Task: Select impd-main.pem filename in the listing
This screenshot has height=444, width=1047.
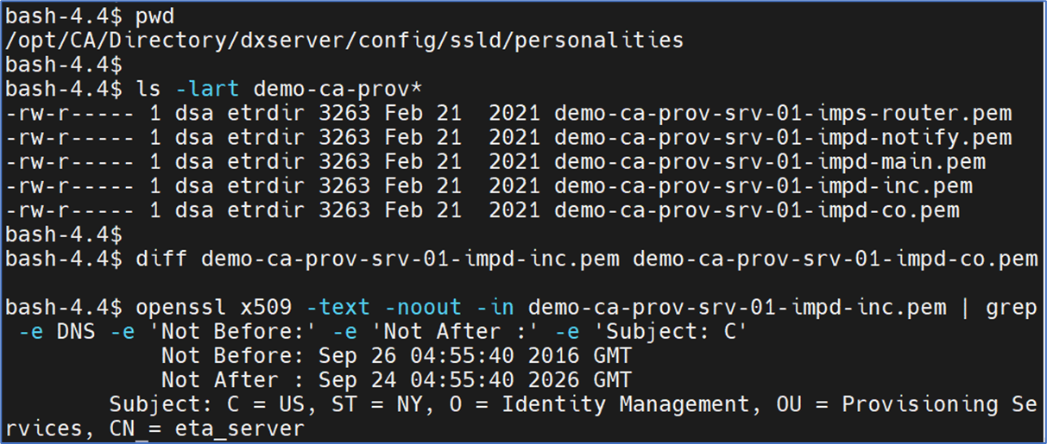Action: [x=770, y=161]
